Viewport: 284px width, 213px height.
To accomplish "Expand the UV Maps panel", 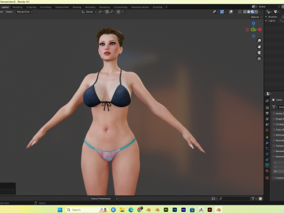I will pyautogui.click(x=278, y=124).
